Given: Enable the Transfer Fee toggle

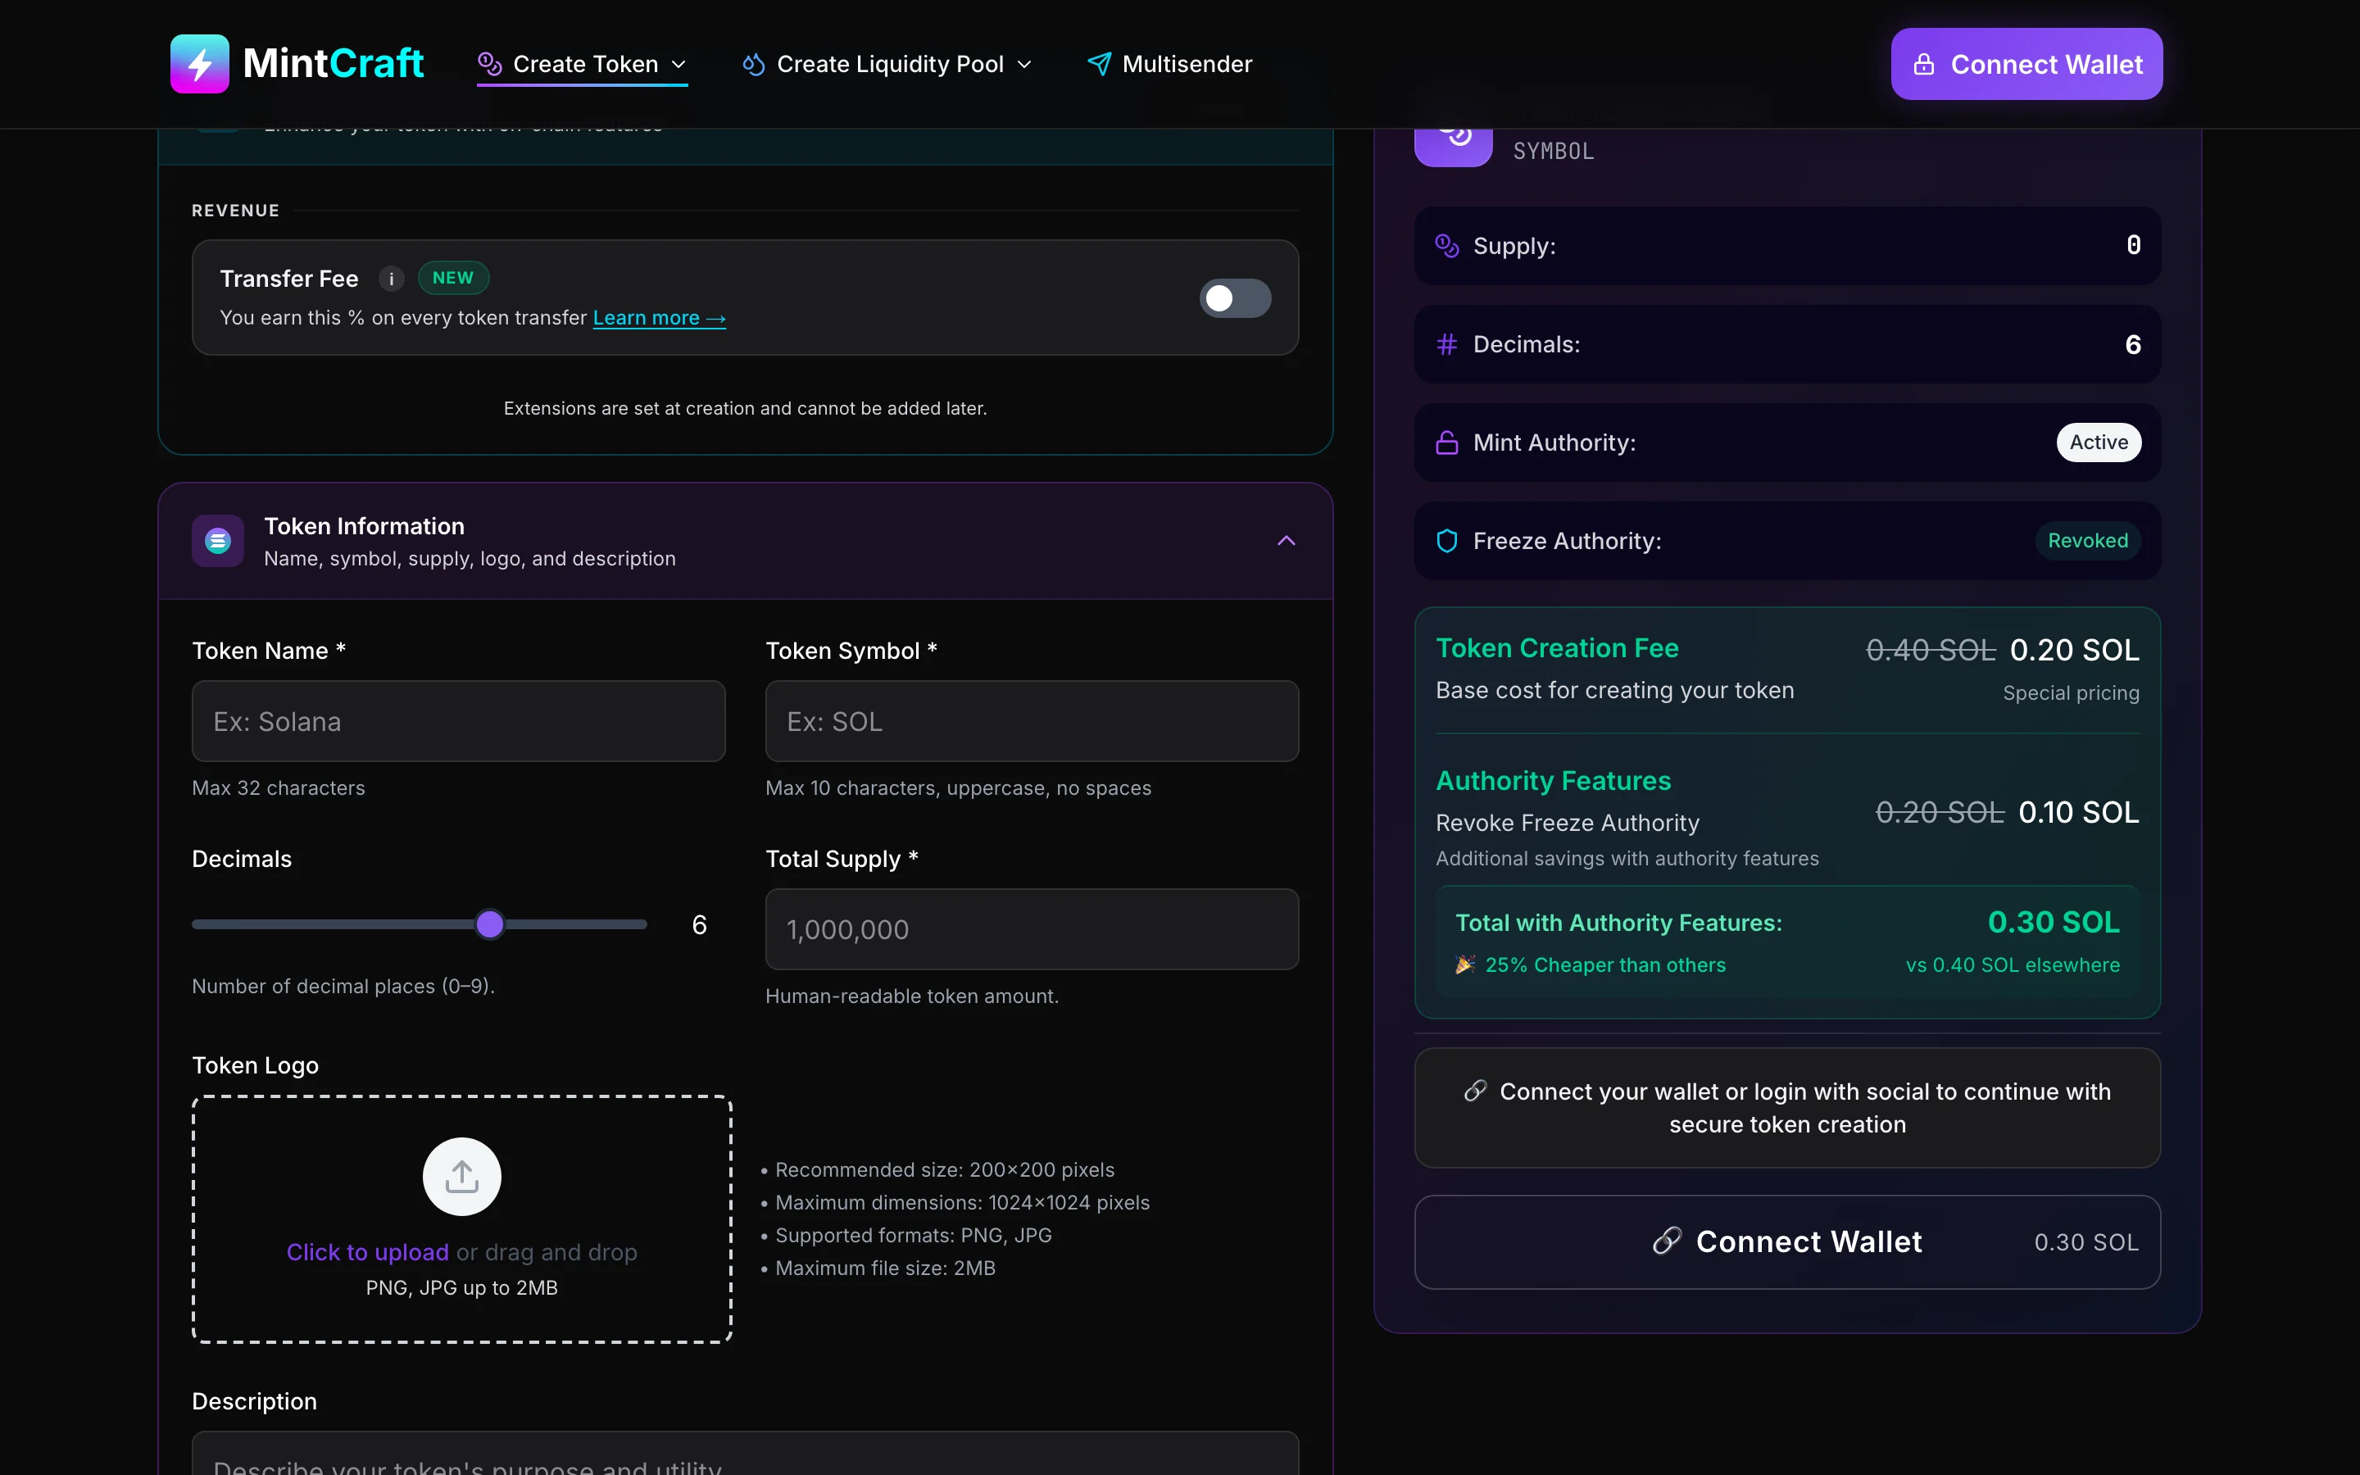Looking at the screenshot, I should coord(1233,297).
